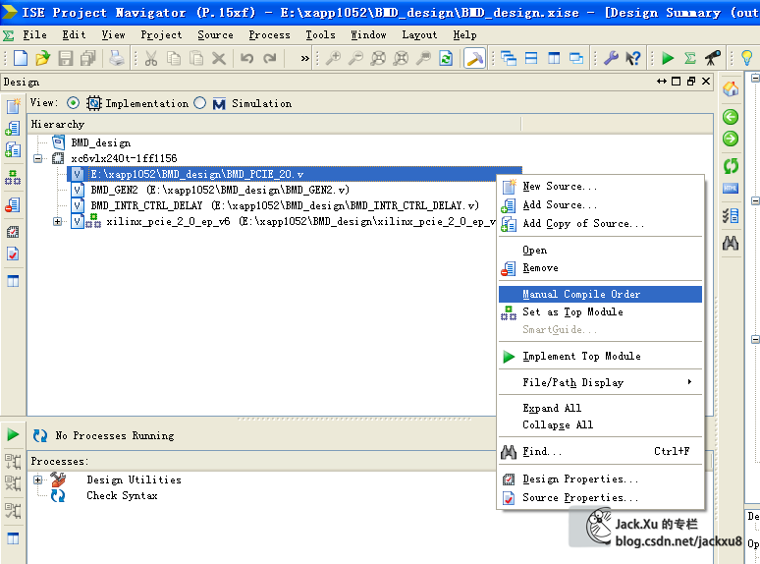The height and width of the screenshot is (564, 760).
Task: Choose Source Properties... in context menu
Action: pos(600,497)
